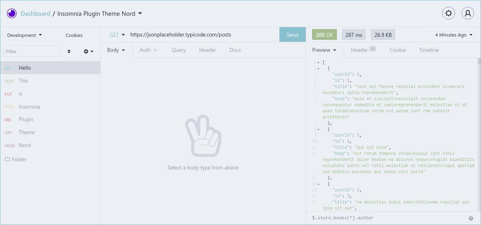This screenshot has height=225, width=481.
Task: Open settings via the gear icon
Action: [x=449, y=13]
